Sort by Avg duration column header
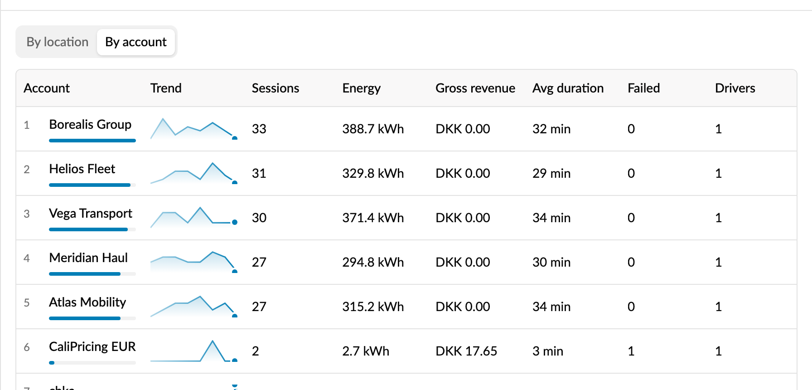Screen dimensions: 812x390 tap(568, 88)
